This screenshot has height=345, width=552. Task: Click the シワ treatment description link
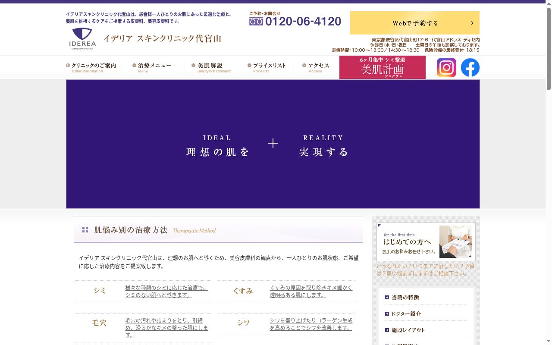pyautogui.click(x=311, y=324)
